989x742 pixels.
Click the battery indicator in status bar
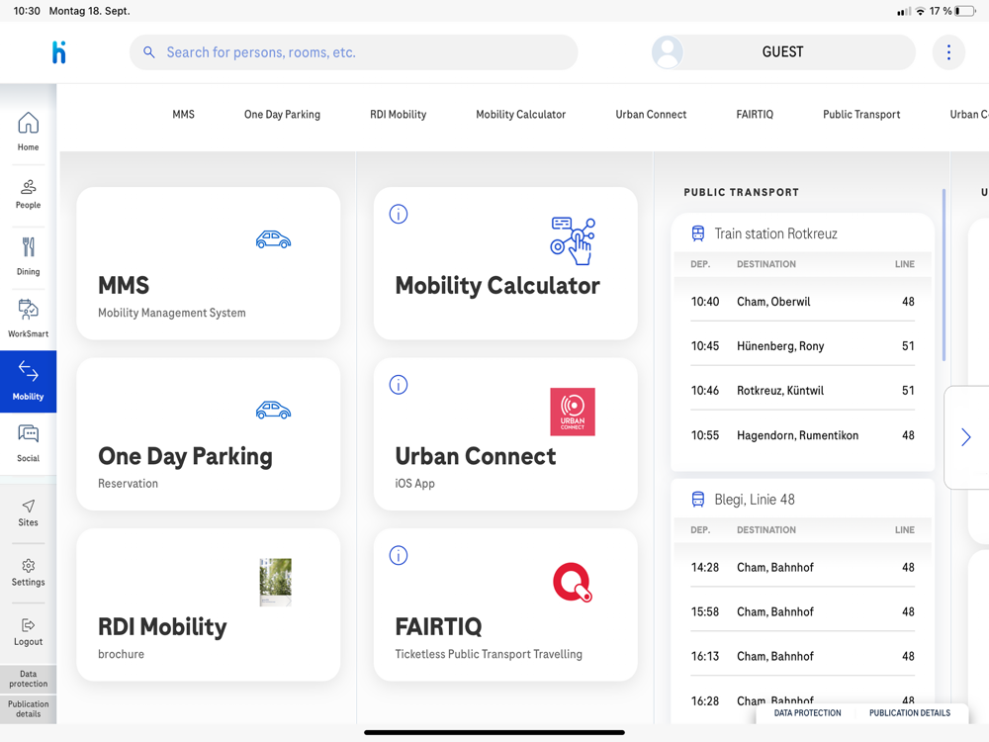965,11
